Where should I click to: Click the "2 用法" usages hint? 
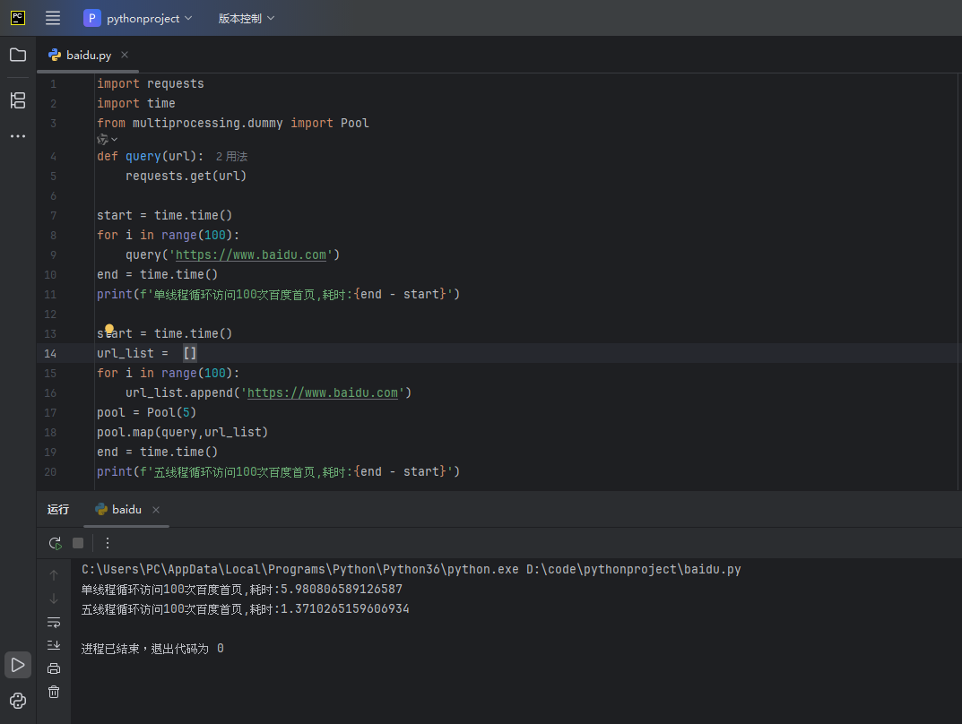[x=231, y=156]
